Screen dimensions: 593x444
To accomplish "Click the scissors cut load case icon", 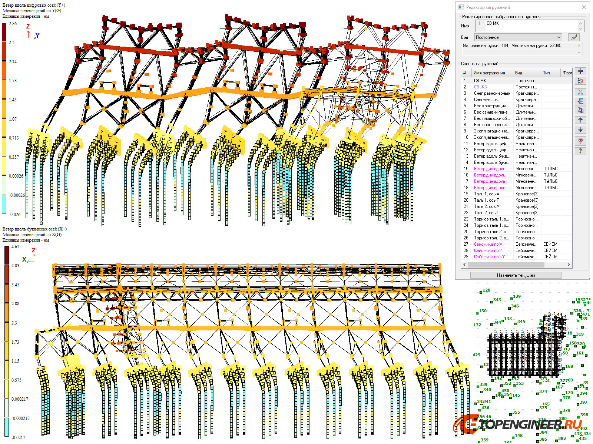I will (x=580, y=92).
